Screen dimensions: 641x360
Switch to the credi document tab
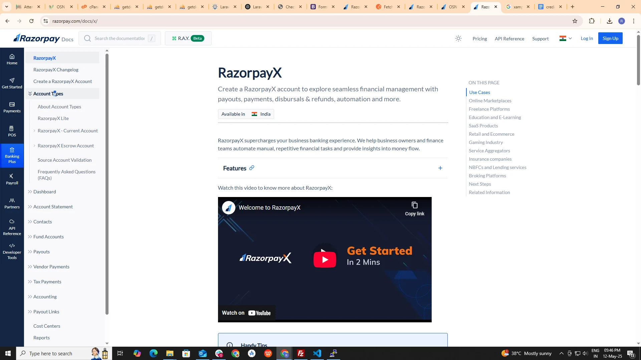point(550,7)
